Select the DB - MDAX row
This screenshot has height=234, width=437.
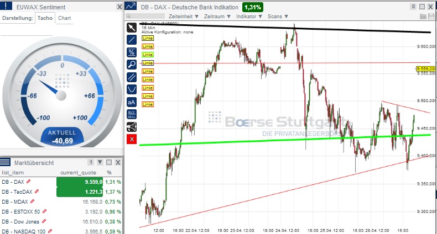click(61, 201)
